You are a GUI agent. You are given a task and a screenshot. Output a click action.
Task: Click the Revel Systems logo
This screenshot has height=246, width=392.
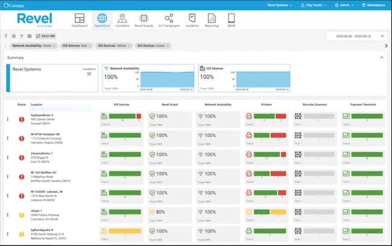35,20
